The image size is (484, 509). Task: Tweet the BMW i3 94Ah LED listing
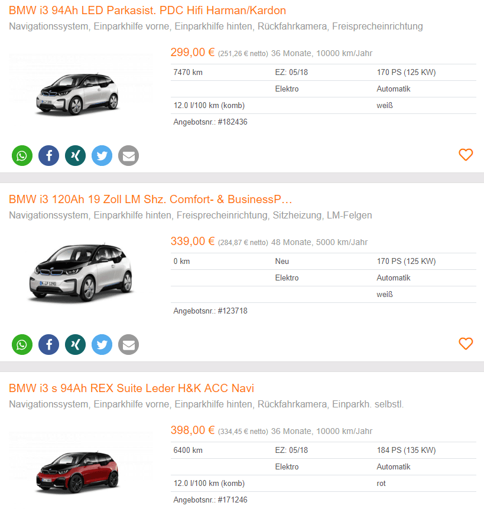coord(102,155)
